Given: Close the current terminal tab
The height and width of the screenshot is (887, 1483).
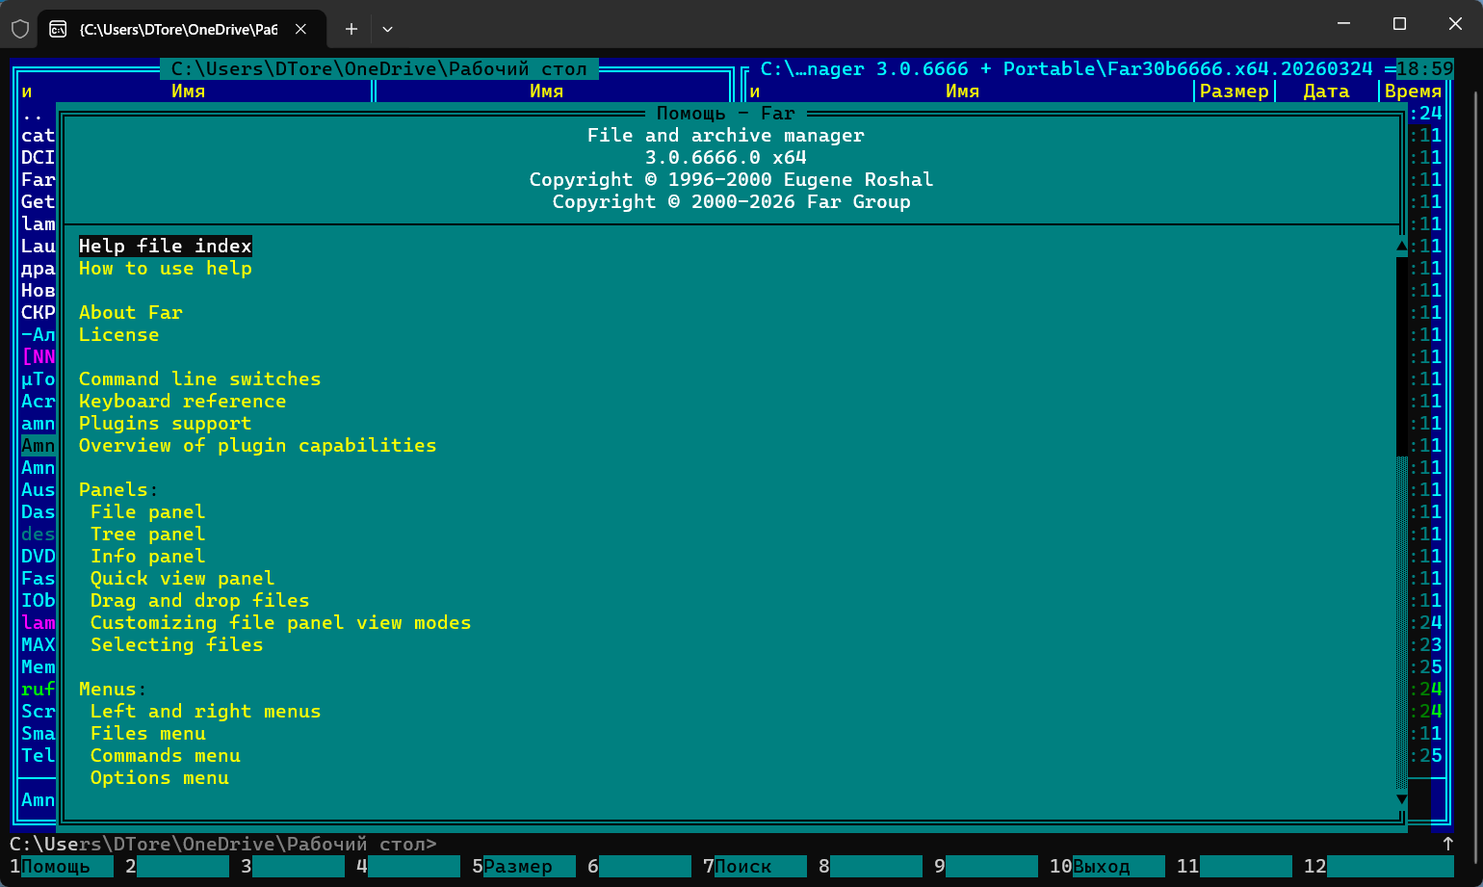Looking at the screenshot, I should click(301, 29).
